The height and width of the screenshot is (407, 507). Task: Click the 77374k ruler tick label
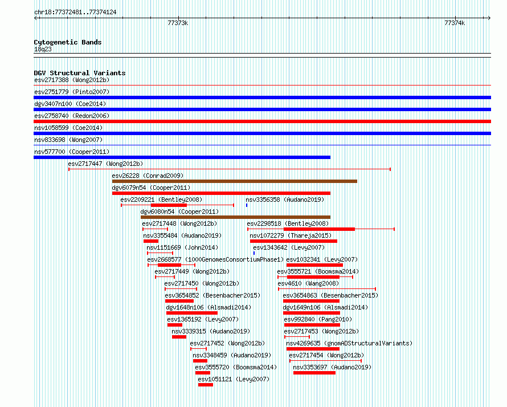(x=455, y=23)
